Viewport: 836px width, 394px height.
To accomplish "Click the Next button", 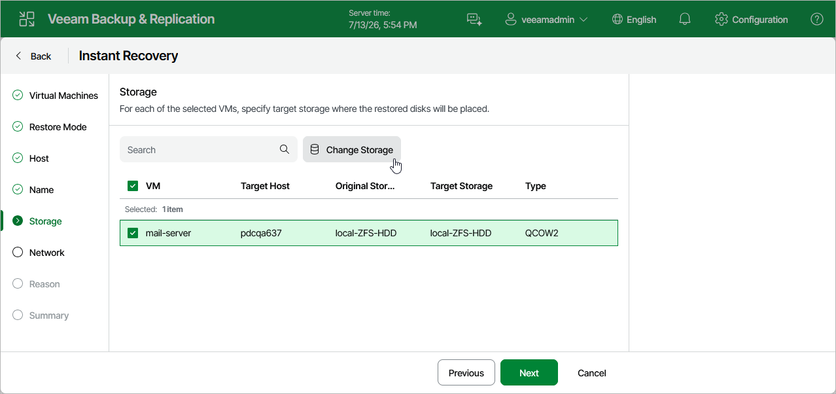I will point(529,372).
